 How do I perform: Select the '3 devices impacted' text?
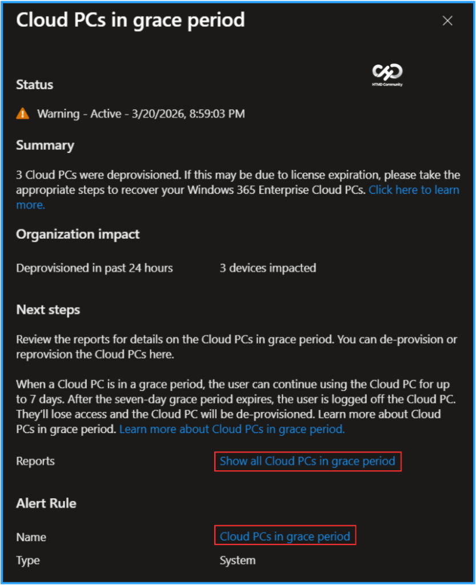267,268
